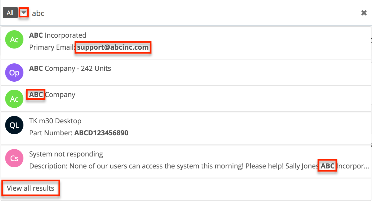Screen dimensions: 372x201
Task: Click the green Ac icon beside ABC Incorporated
Action: tap(14, 39)
